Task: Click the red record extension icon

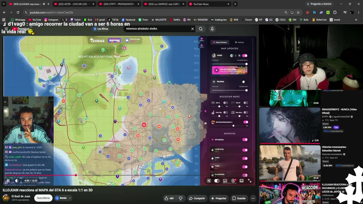Action: click(308, 12)
